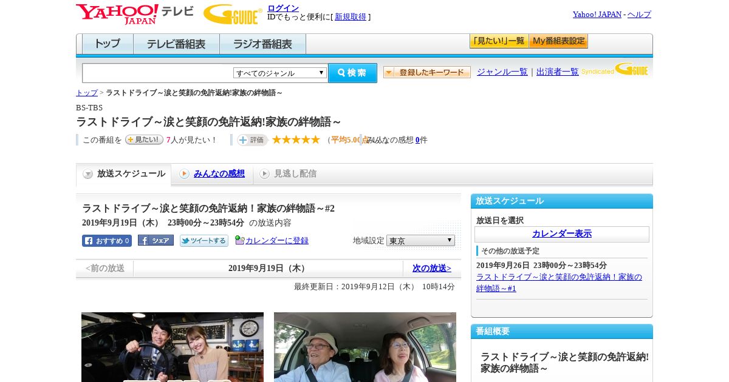
Task: Open the My番組表設定 button
Action: click(558, 41)
